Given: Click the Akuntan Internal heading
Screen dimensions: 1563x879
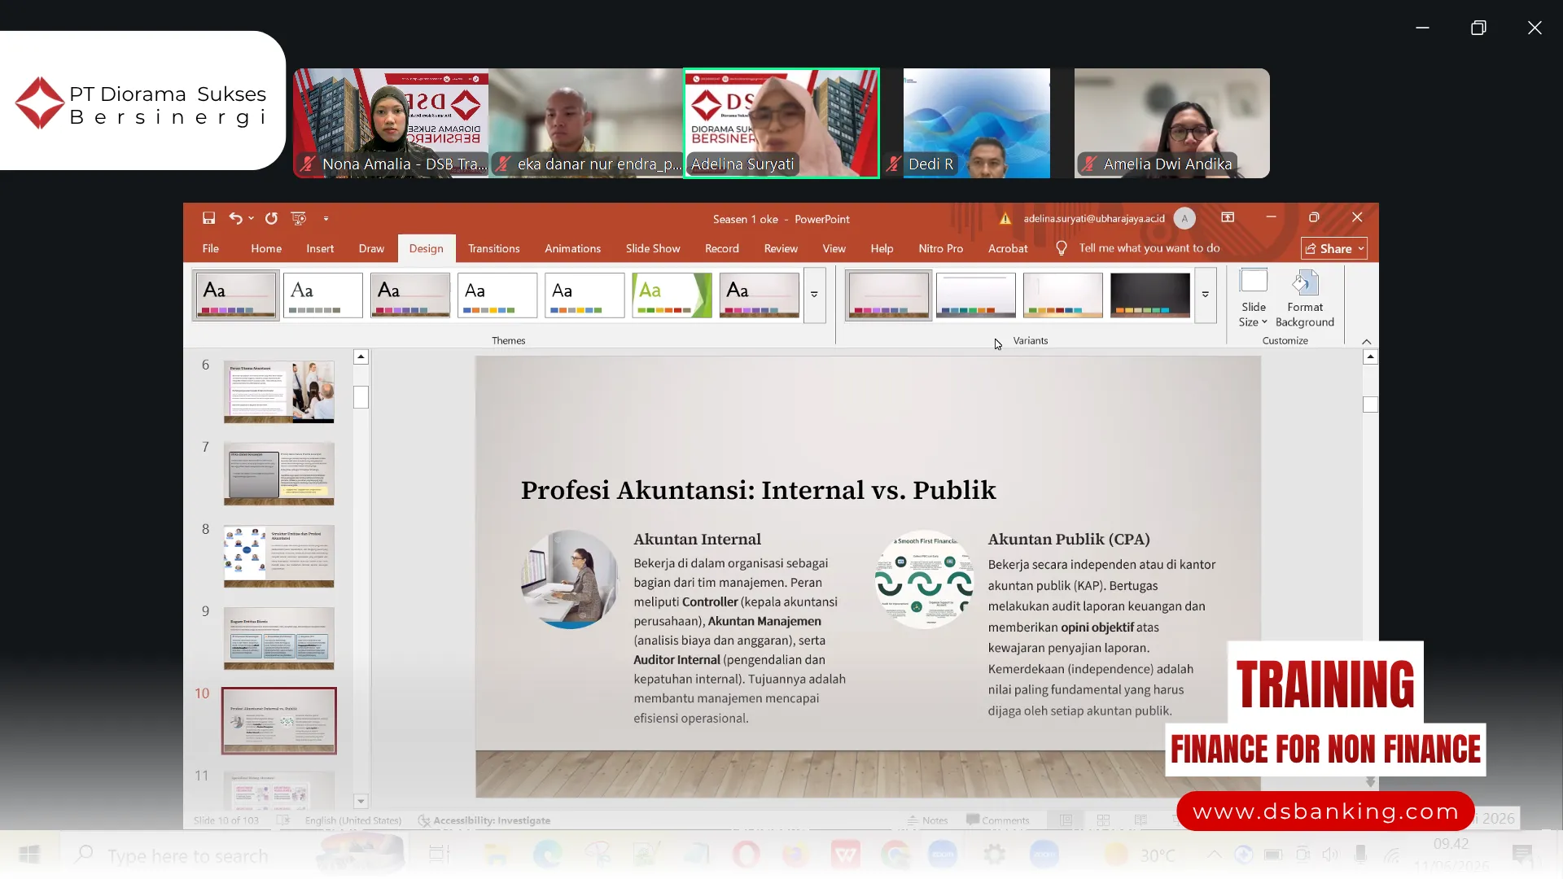Looking at the screenshot, I should [697, 539].
